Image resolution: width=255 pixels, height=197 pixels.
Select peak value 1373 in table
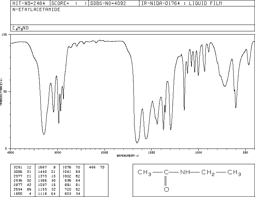tap(42, 176)
